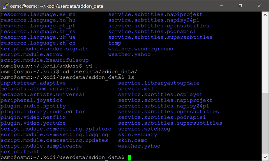Select 'service.subtitles.podnapisi' in the addons listing
This screenshot has width=269, height=161.
(152, 32)
